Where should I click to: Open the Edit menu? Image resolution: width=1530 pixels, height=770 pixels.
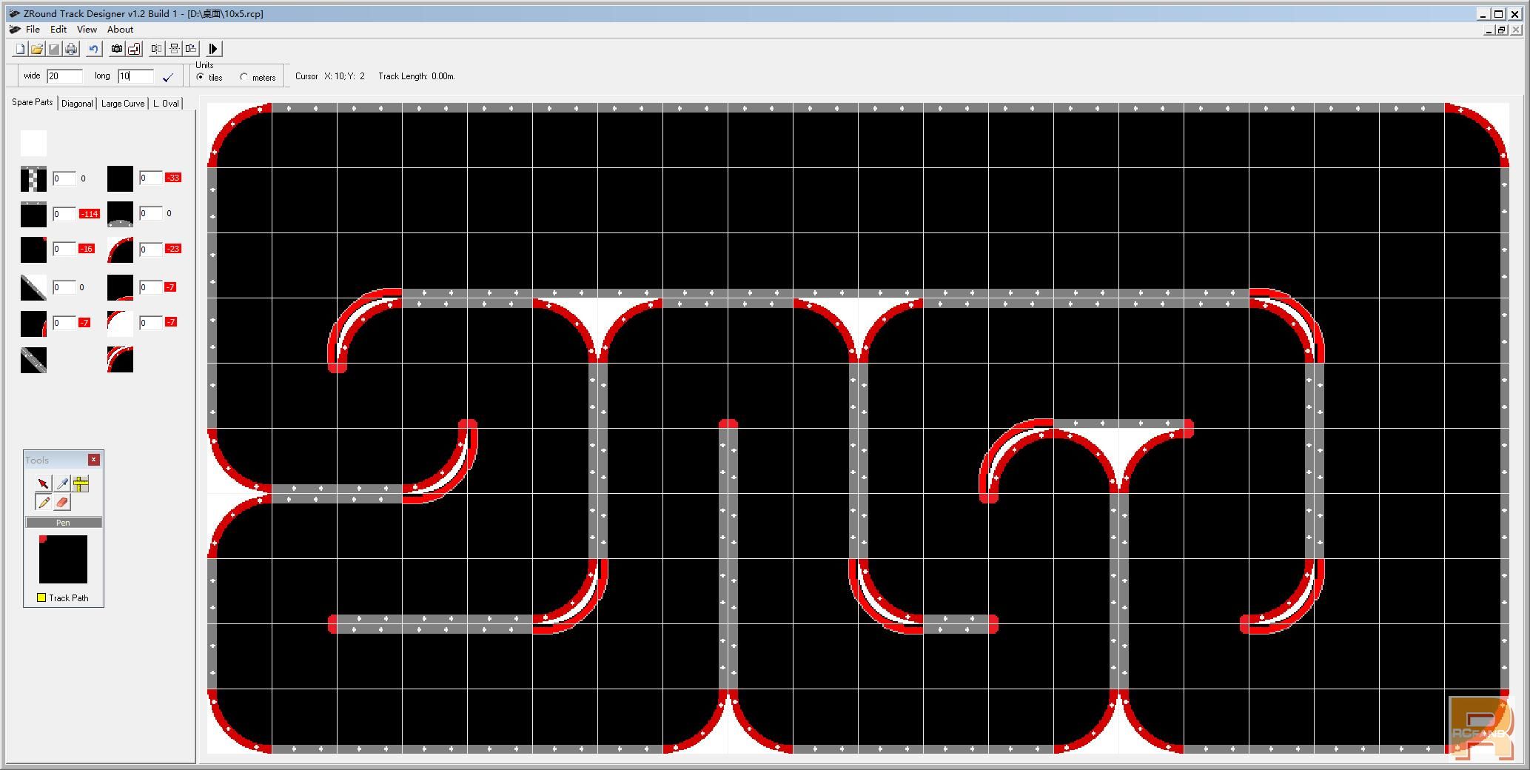58,30
